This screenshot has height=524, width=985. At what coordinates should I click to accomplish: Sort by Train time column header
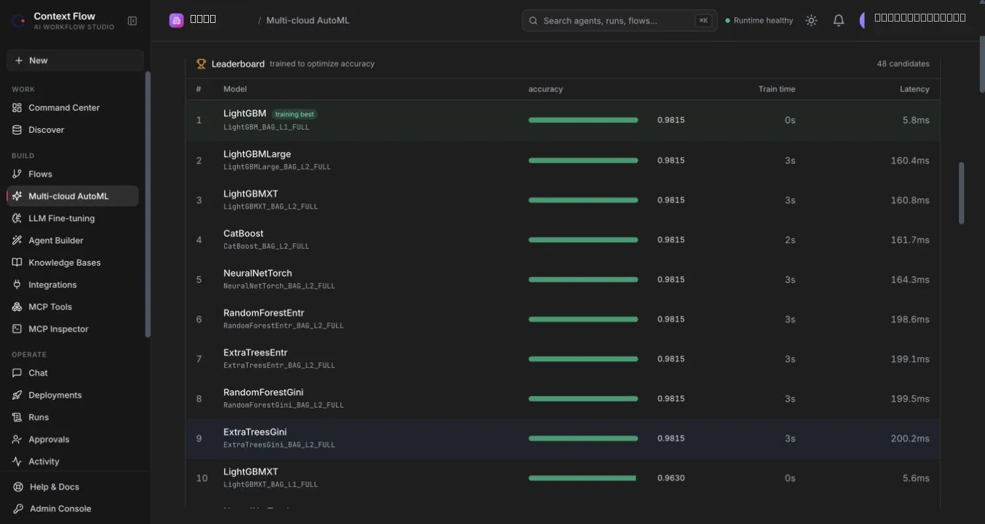[777, 89]
